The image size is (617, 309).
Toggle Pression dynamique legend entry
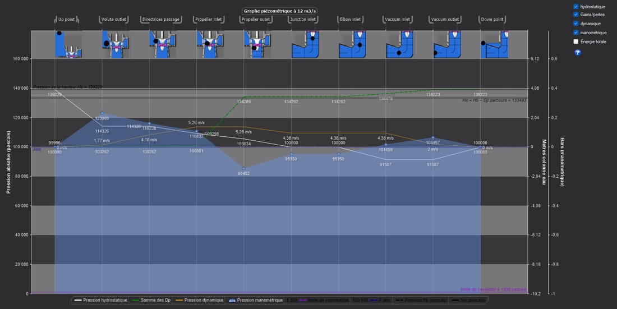[x=200, y=300]
